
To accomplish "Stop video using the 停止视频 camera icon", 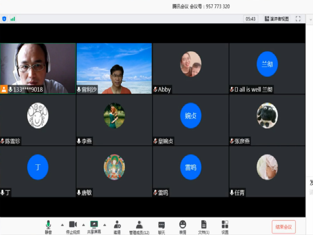I will 73,227.
